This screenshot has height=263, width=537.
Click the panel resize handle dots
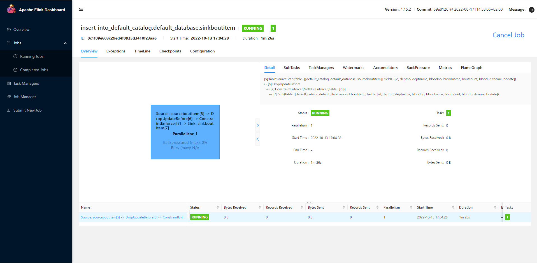coord(309,202)
